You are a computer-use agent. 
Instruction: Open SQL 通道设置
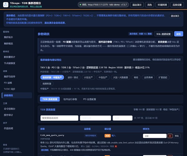tap(163, 34)
